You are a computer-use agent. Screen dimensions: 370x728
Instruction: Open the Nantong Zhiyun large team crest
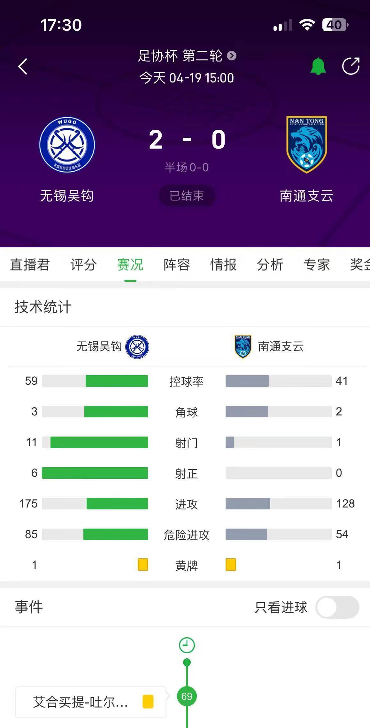(306, 144)
